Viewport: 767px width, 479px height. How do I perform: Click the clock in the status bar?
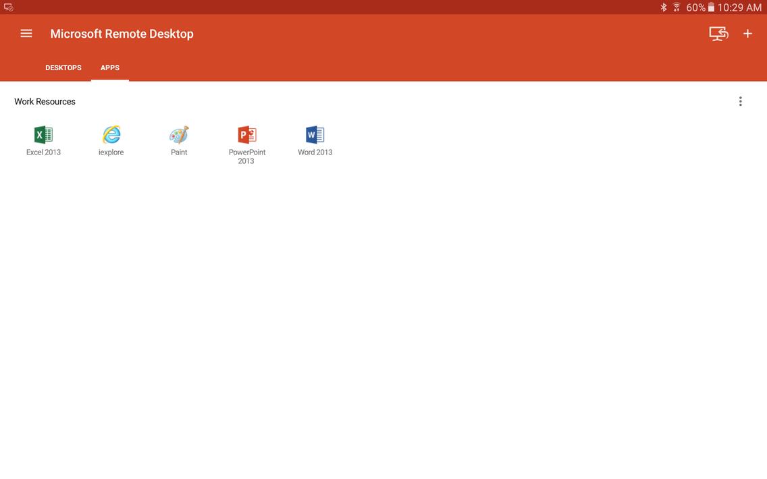[x=739, y=7]
